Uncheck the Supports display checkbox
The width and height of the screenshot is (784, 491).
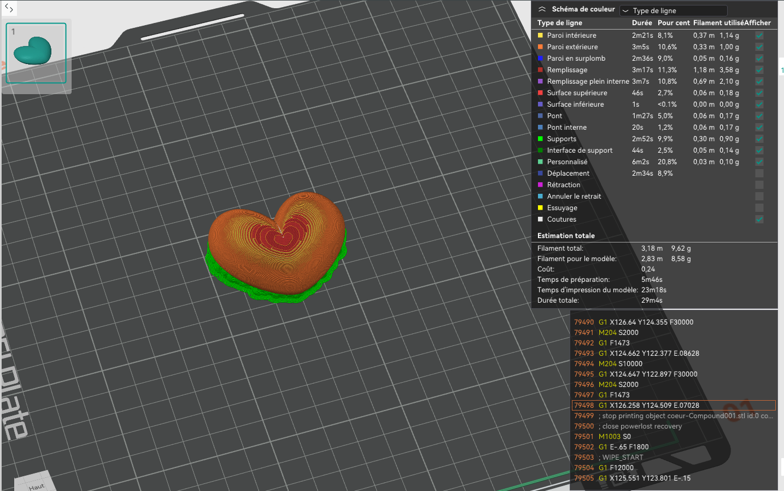(759, 139)
